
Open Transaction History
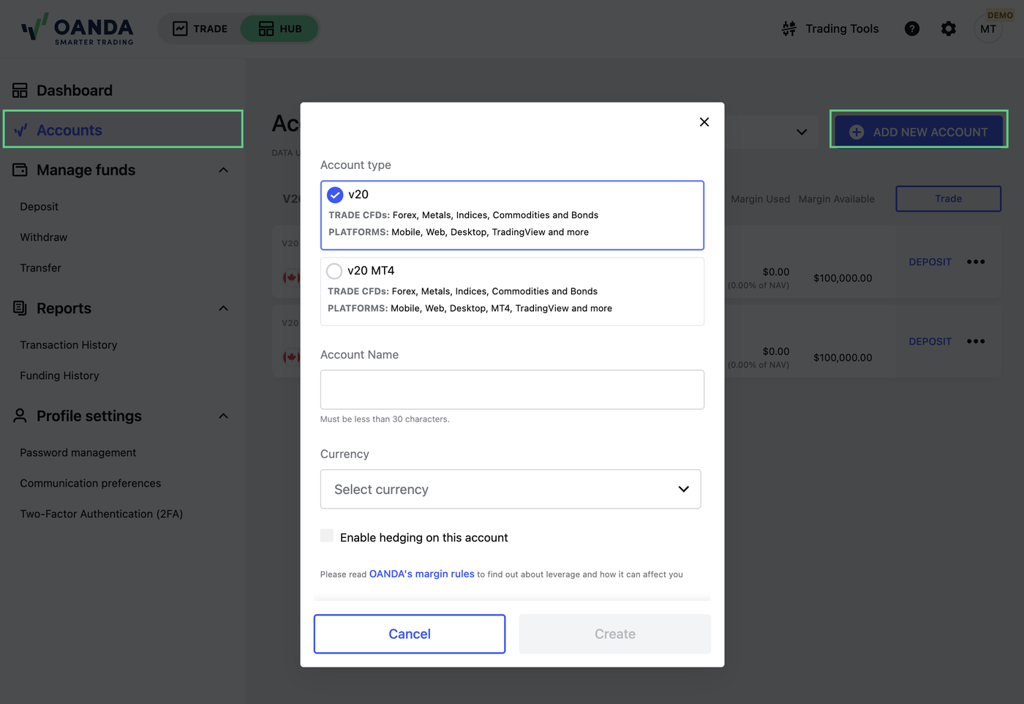tap(69, 345)
